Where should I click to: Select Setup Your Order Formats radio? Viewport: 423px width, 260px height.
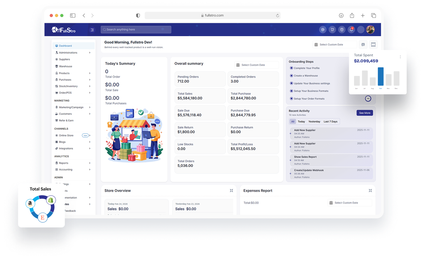291,99
